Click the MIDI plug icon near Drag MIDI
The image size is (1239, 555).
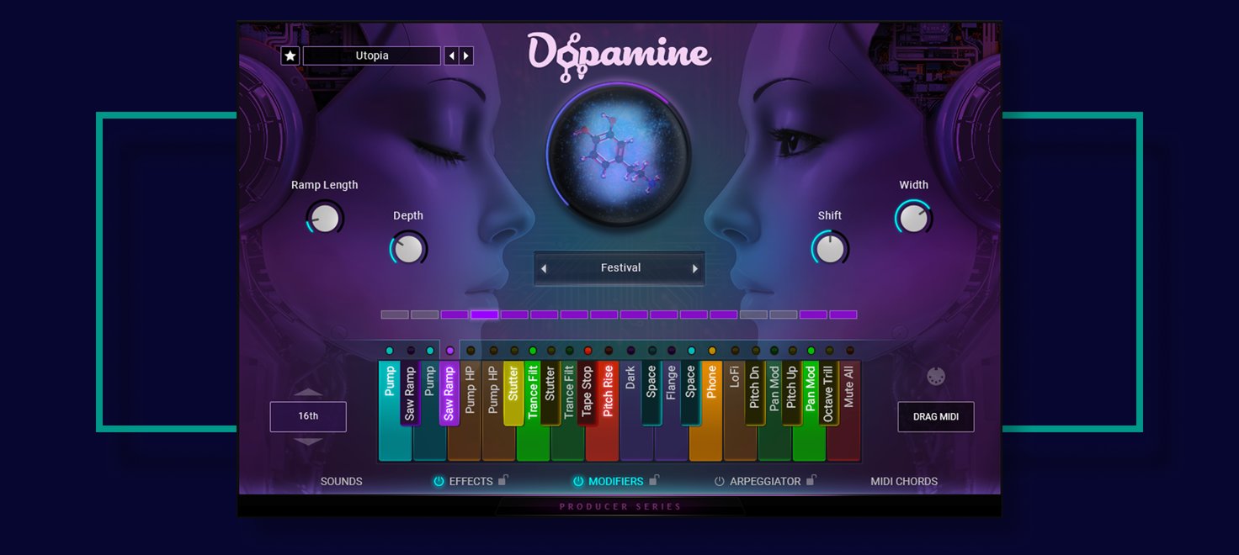click(937, 376)
